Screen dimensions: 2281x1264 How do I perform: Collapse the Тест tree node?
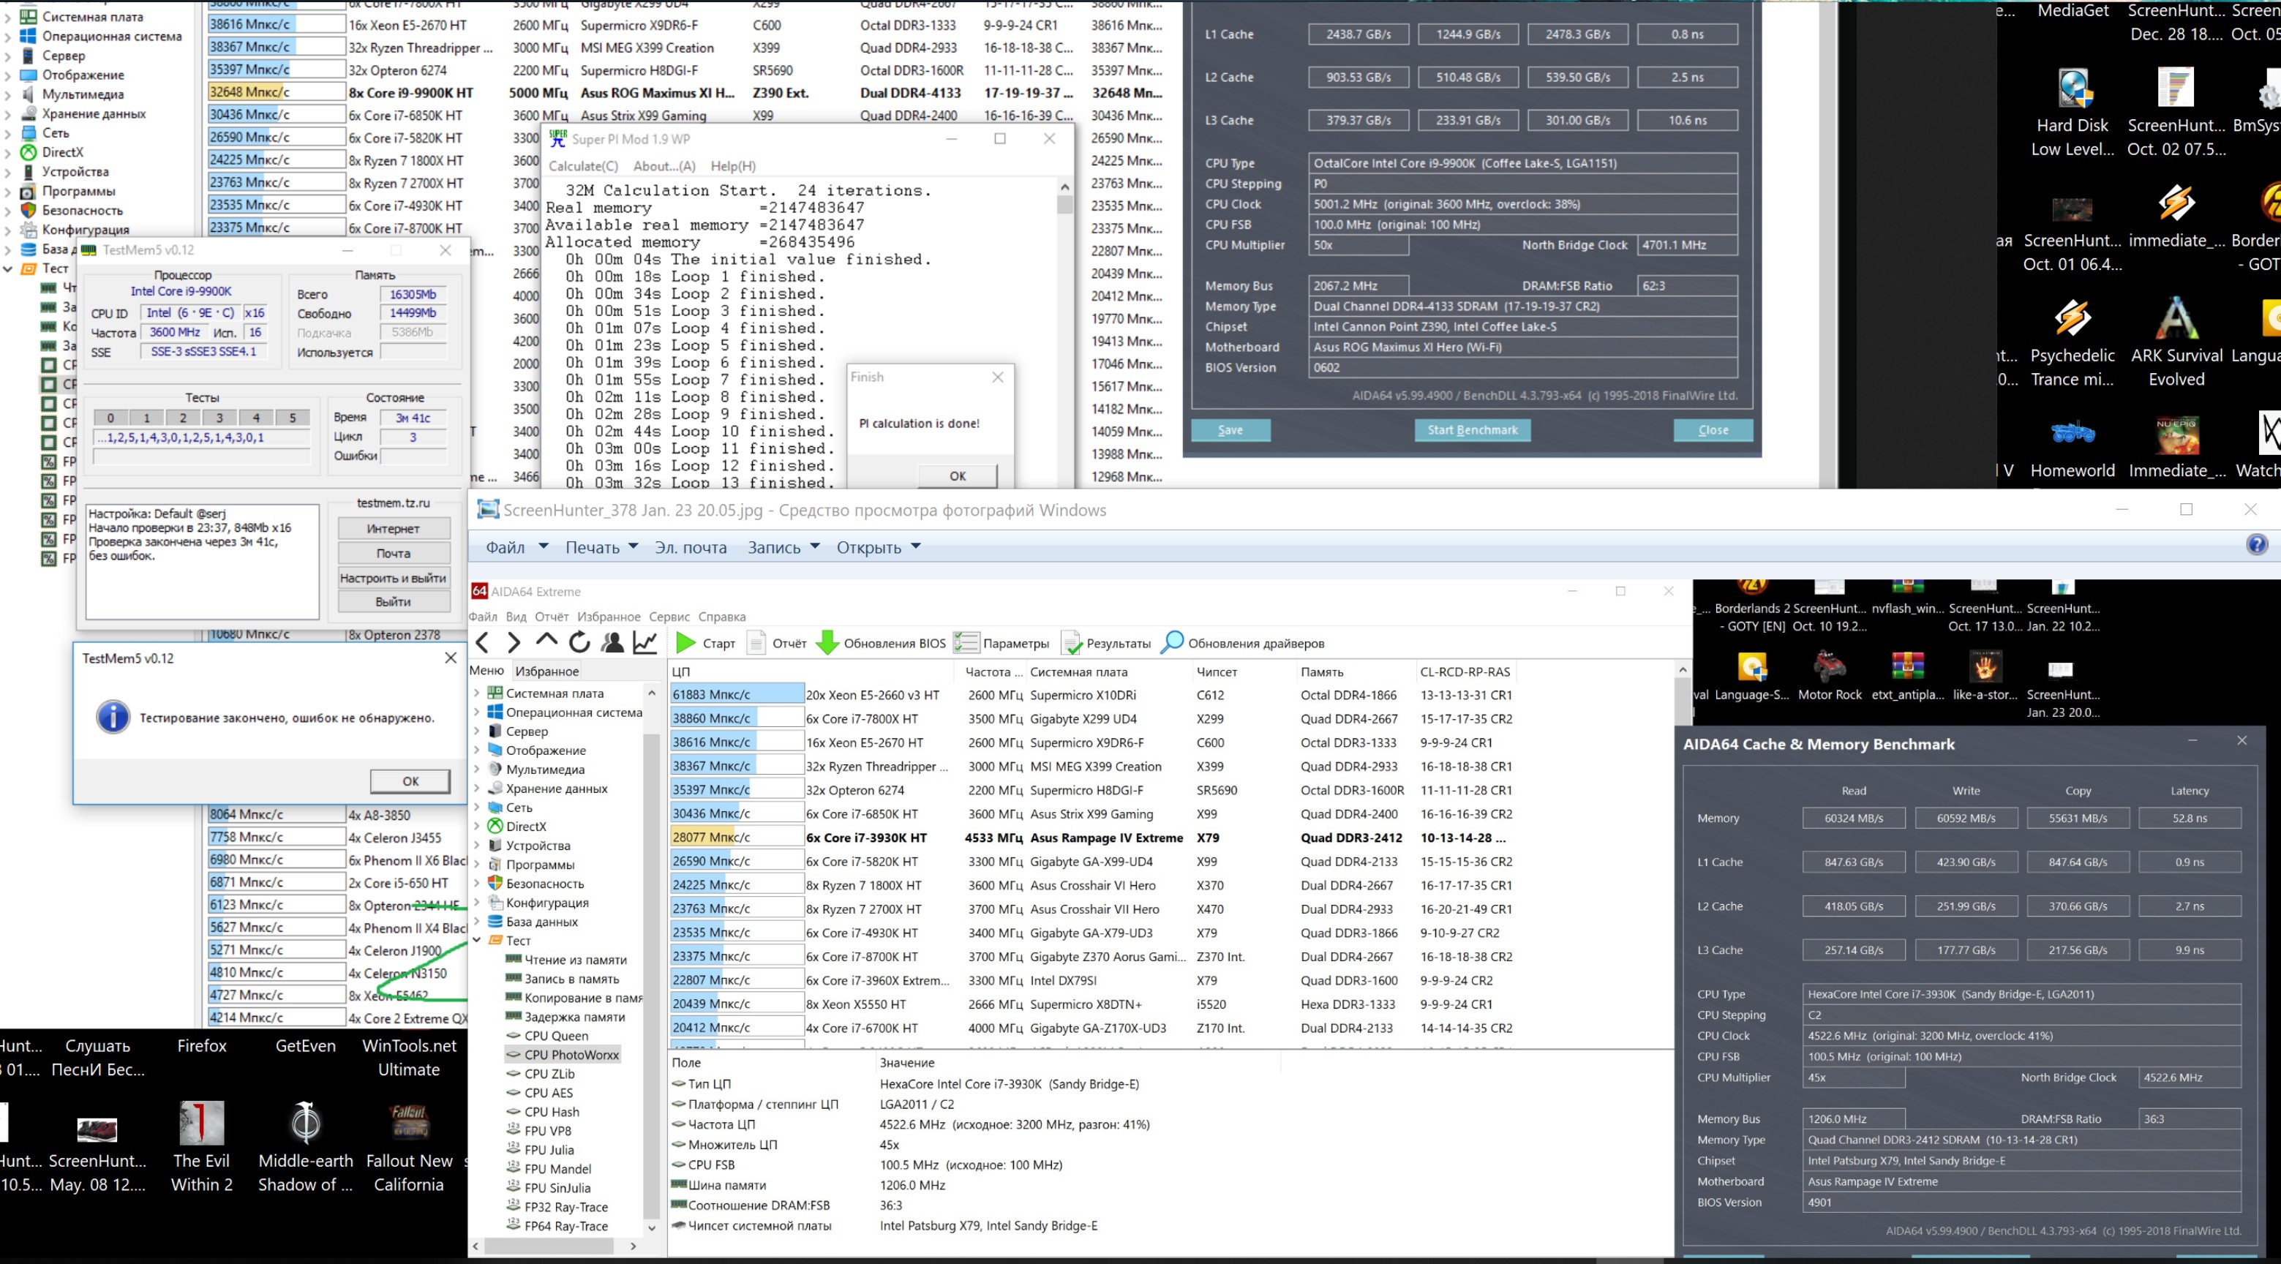477,940
